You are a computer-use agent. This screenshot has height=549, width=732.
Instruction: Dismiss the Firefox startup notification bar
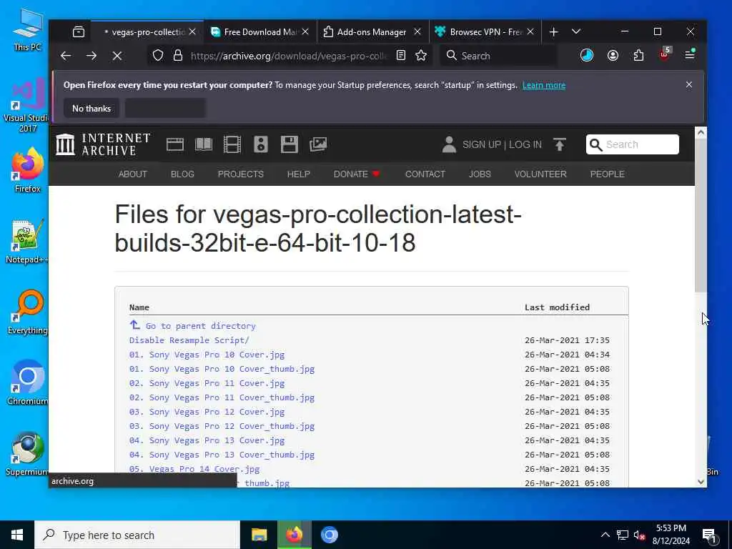(689, 84)
